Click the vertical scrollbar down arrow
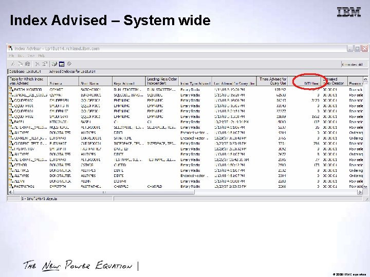This screenshot has width=370, height=277. pos(365,187)
